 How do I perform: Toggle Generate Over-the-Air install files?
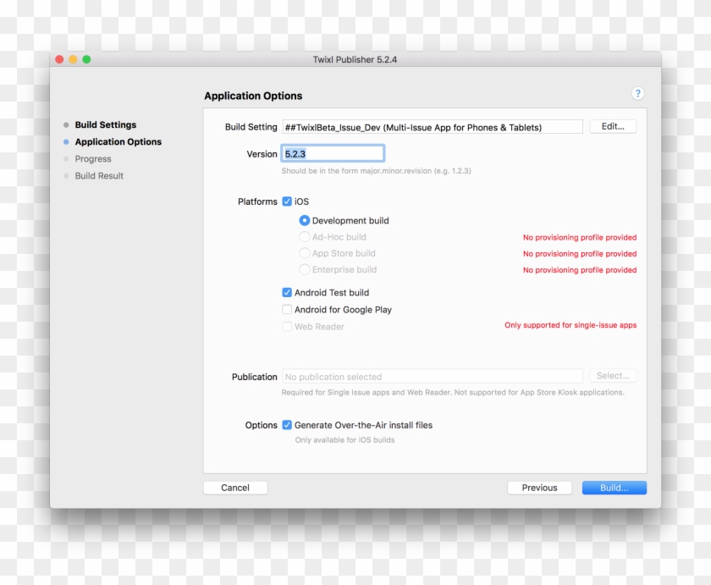click(287, 425)
